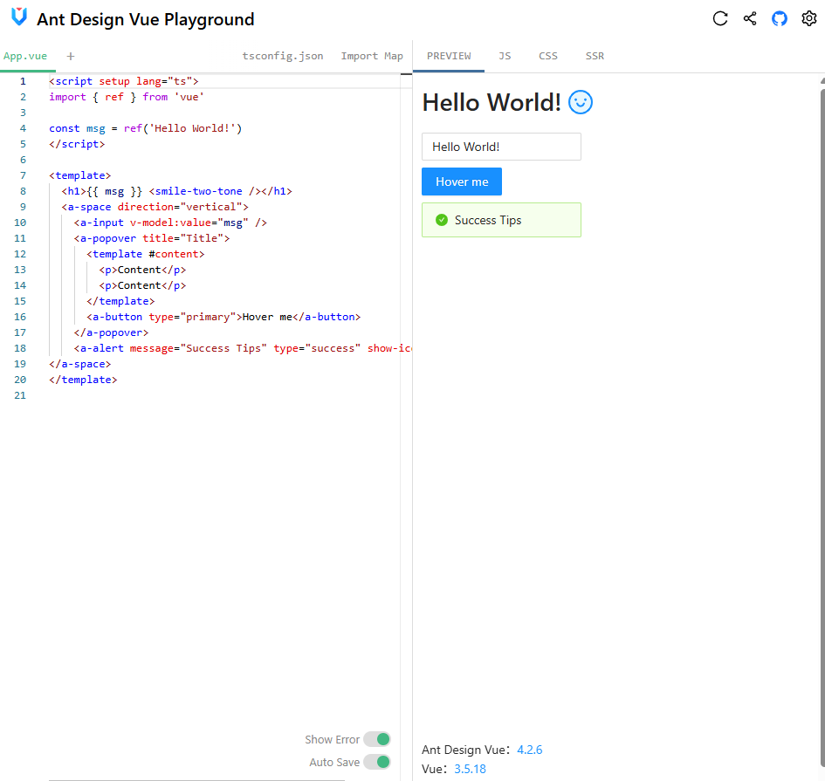Click the a-input v-model:value line
Screen dimensions: 825x781
coord(170,223)
